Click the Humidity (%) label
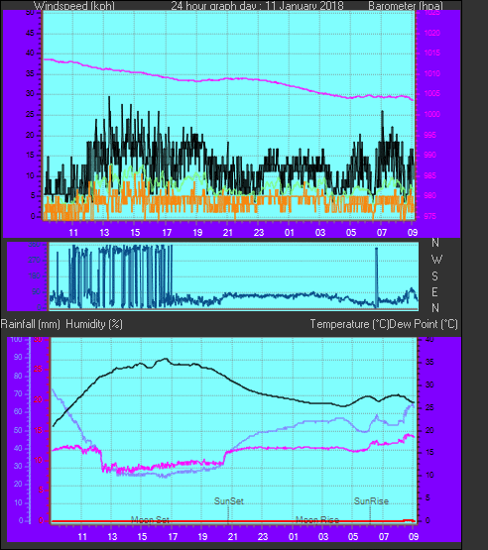Image resolution: width=488 pixels, height=550 pixels. coord(94,324)
